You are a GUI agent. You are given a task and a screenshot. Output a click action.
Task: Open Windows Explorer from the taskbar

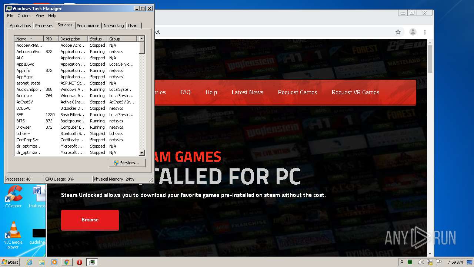(x=42, y=262)
